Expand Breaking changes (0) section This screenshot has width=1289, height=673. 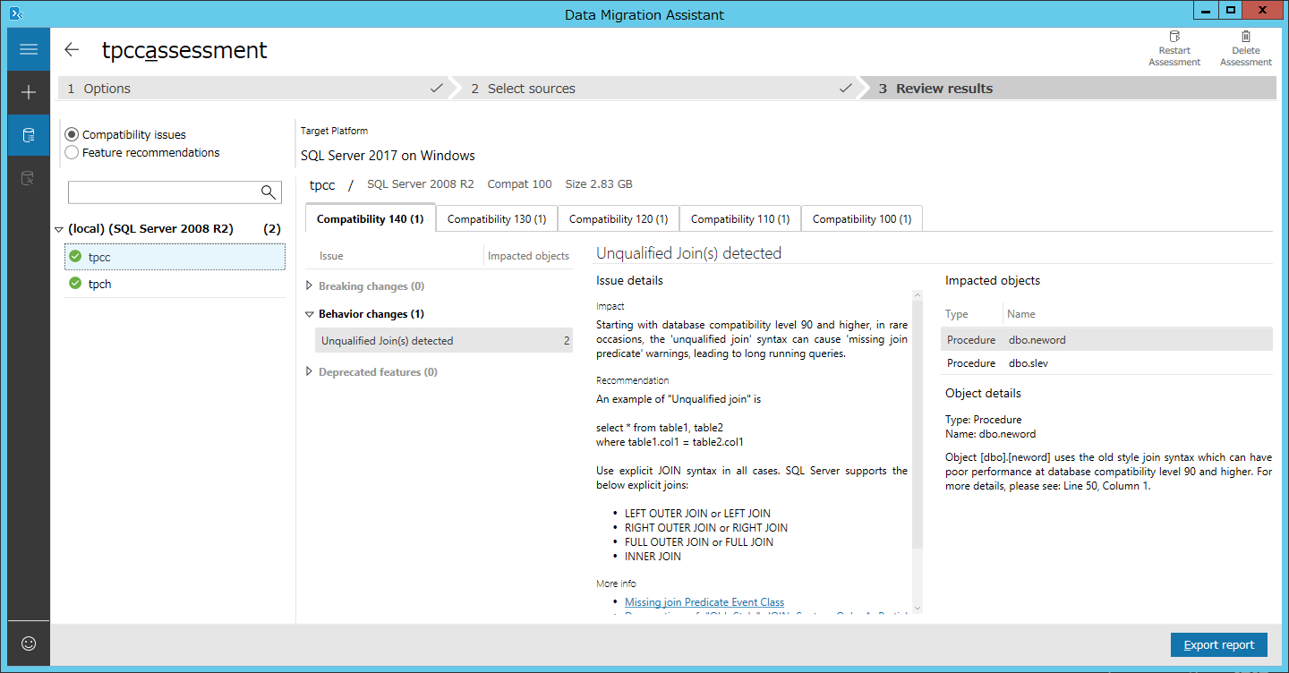(x=310, y=286)
